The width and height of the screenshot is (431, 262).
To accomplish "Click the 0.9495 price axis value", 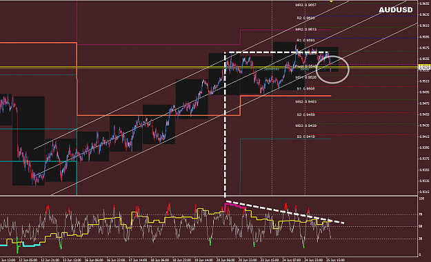I will pyautogui.click(x=424, y=92).
